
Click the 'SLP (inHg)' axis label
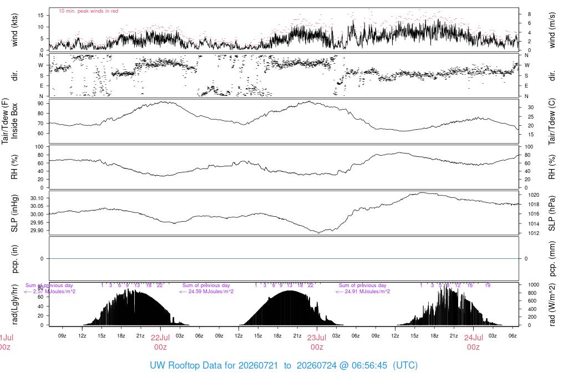tap(14, 213)
